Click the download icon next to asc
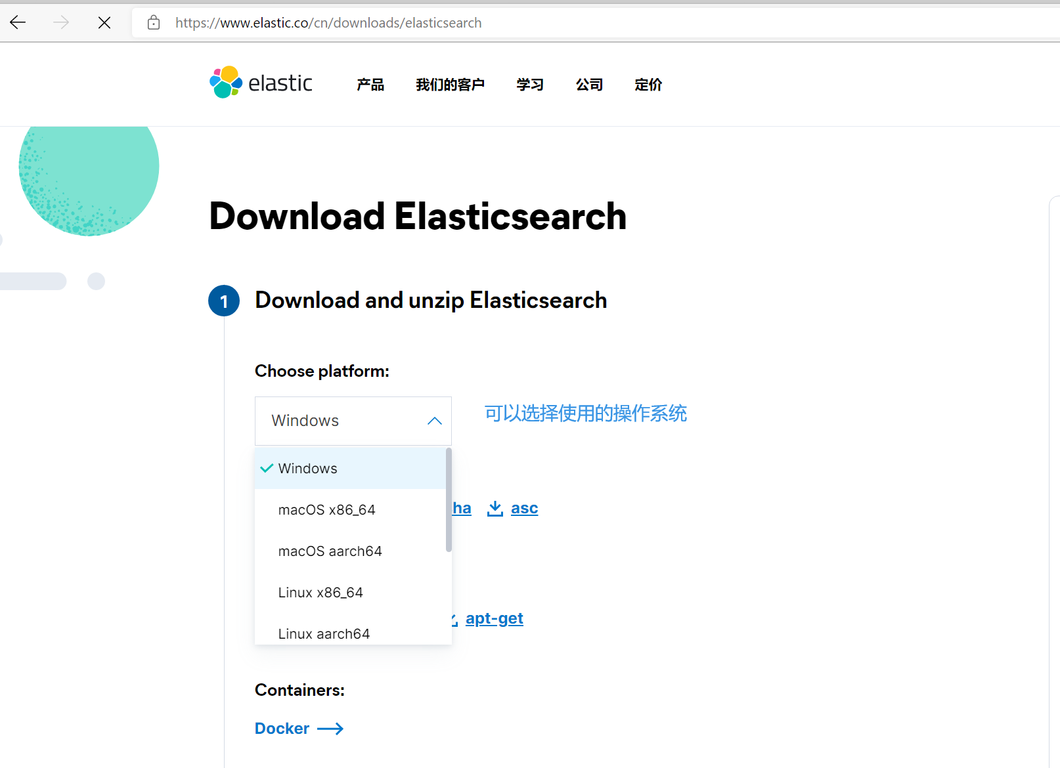 pos(495,508)
